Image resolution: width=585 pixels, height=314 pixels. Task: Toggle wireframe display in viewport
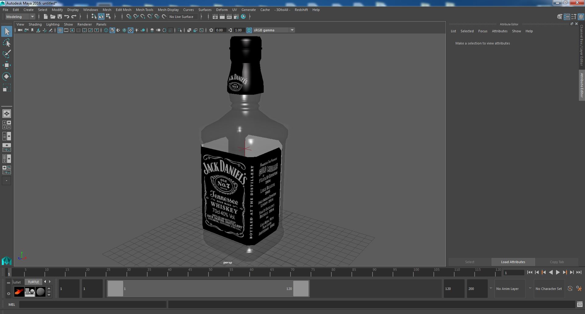(106, 30)
